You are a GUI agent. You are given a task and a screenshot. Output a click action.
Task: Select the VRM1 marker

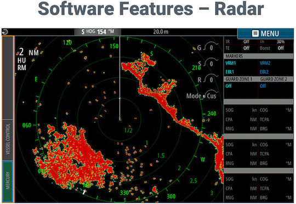tap(231, 63)
